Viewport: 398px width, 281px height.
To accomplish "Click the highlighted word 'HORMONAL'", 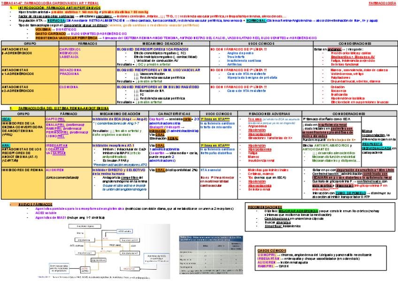I will point(256,21).
